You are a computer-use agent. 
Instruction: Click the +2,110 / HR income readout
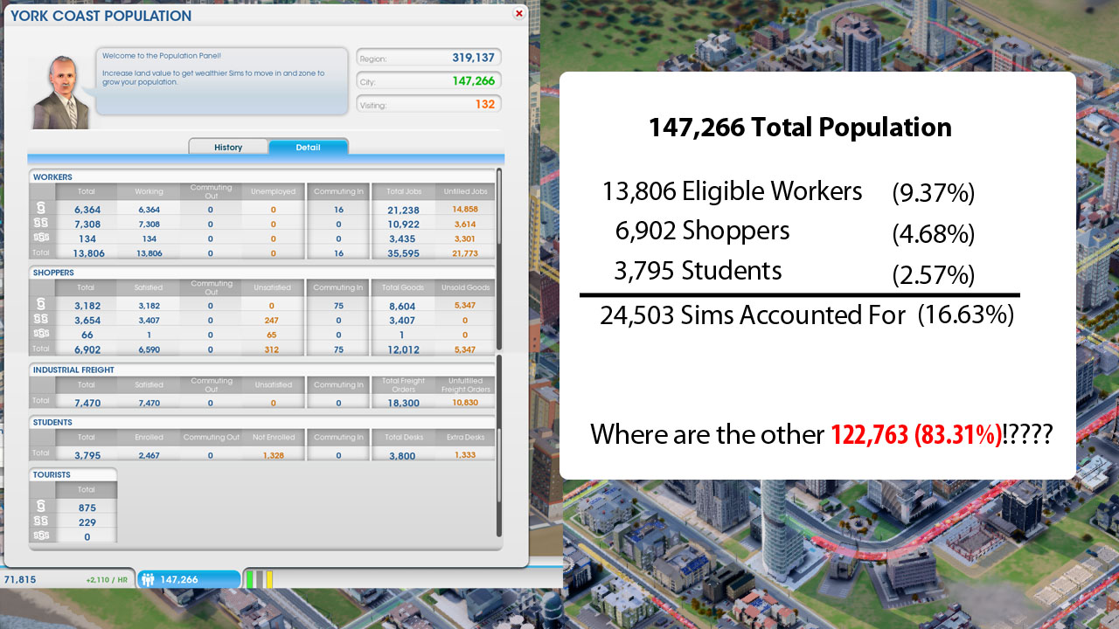click(108, 580)
